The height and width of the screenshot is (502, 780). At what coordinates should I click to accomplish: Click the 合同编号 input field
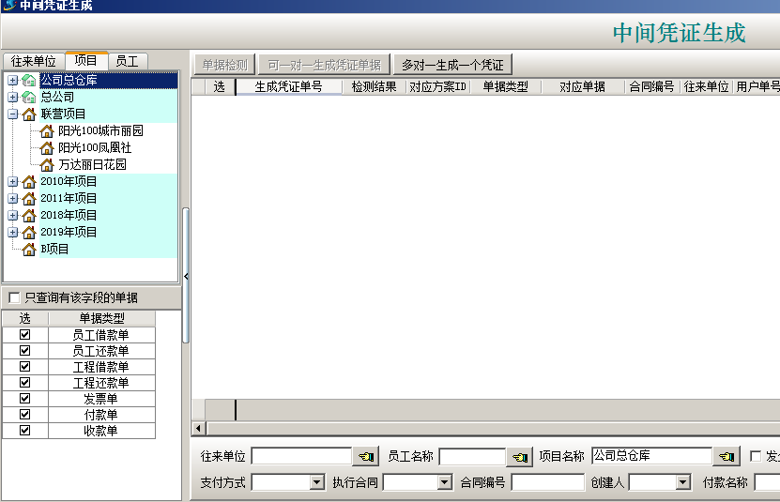click(547, 482)
